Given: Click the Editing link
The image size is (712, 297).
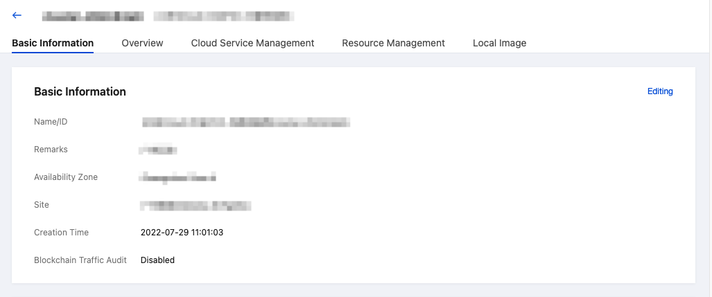Looking at the screenshot, I should (x=659, y=91).
